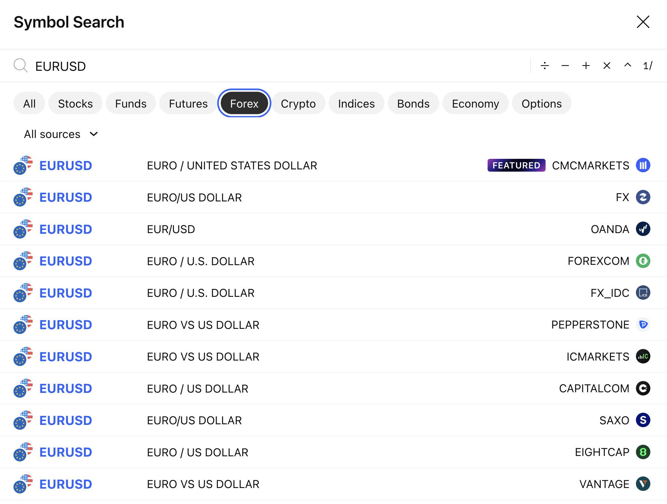Click the multiplication operator icon

(607, 66)
